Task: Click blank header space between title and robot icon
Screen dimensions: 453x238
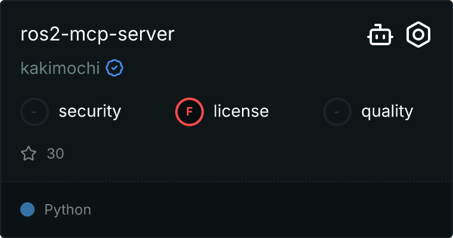Action: coord(268,35)
